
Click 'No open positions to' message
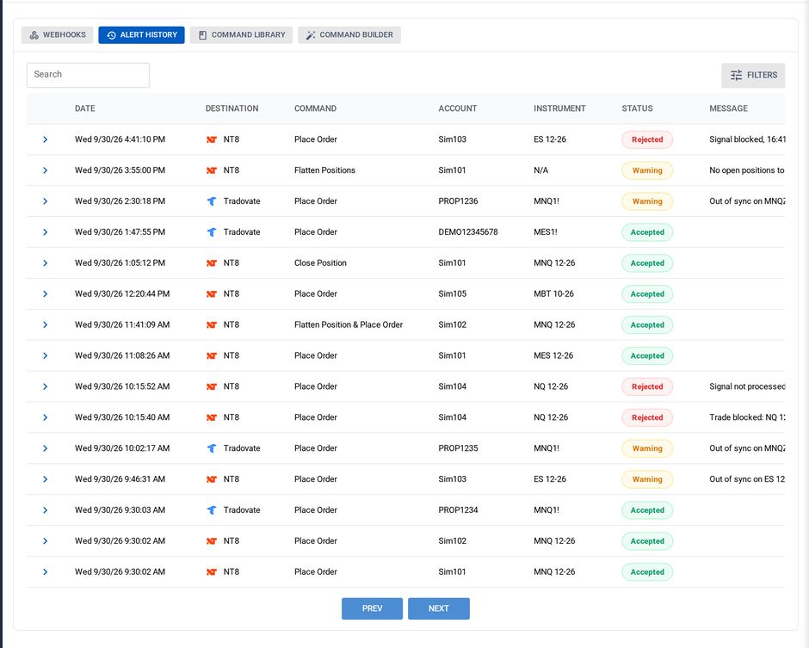click(x=746, y=170)
